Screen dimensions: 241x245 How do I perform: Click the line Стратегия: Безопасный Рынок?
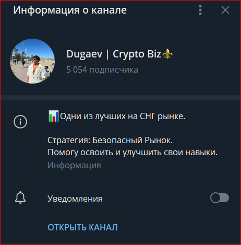(110, 140)
